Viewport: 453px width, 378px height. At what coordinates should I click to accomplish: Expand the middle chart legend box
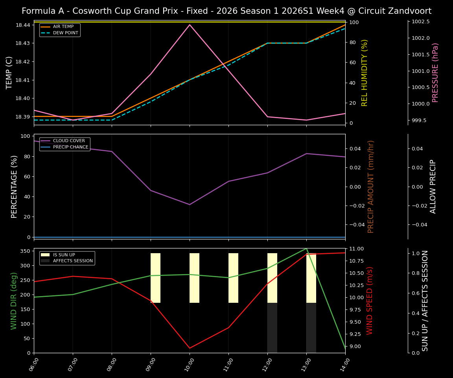(x=64, y=143)
